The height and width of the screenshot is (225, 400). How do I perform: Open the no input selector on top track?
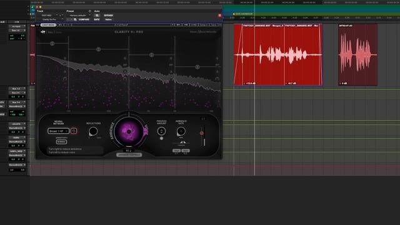pyautogui.click(x=17, y=26)
